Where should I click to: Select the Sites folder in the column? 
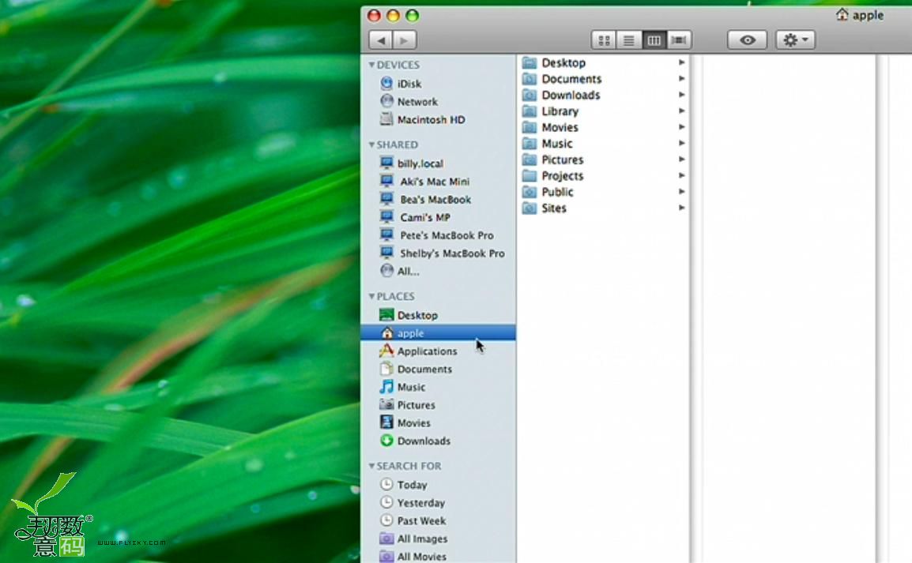coord(603,208)
